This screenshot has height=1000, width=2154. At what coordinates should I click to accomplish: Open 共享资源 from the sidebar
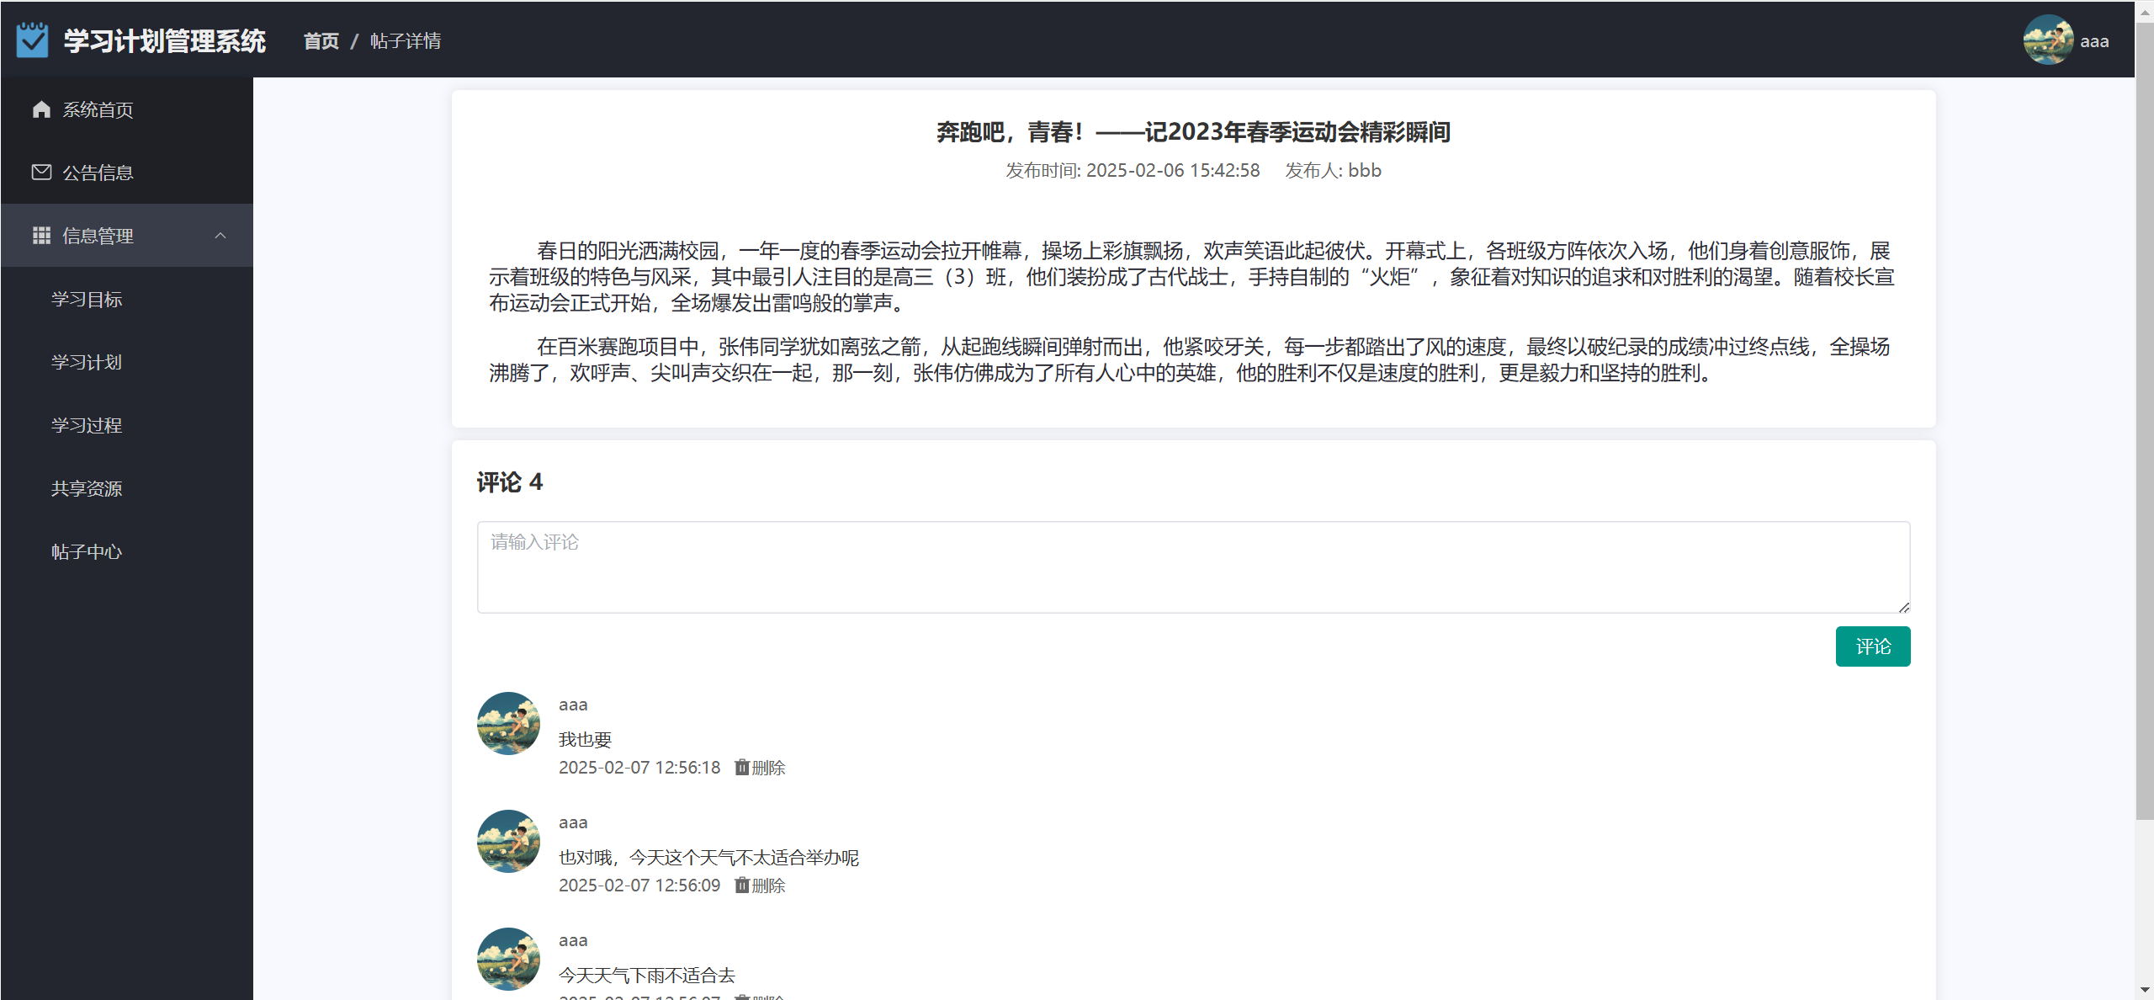(x=87, y=488)
